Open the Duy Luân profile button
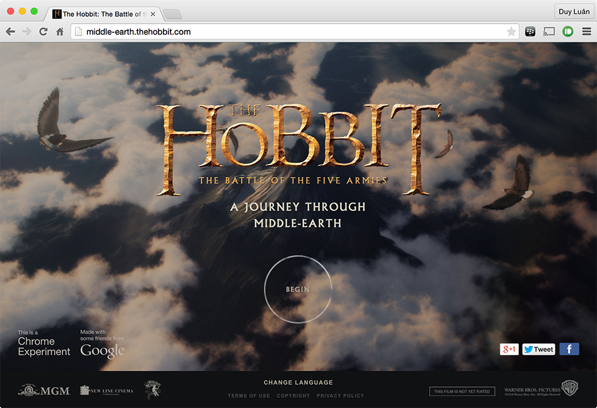 [x=574, y=11]
